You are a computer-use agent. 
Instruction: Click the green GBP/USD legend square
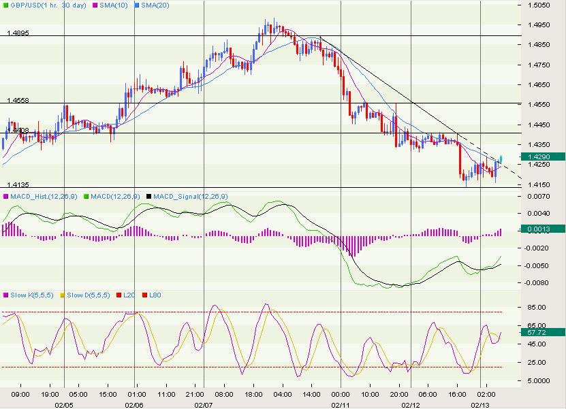[x=5, y=5]
